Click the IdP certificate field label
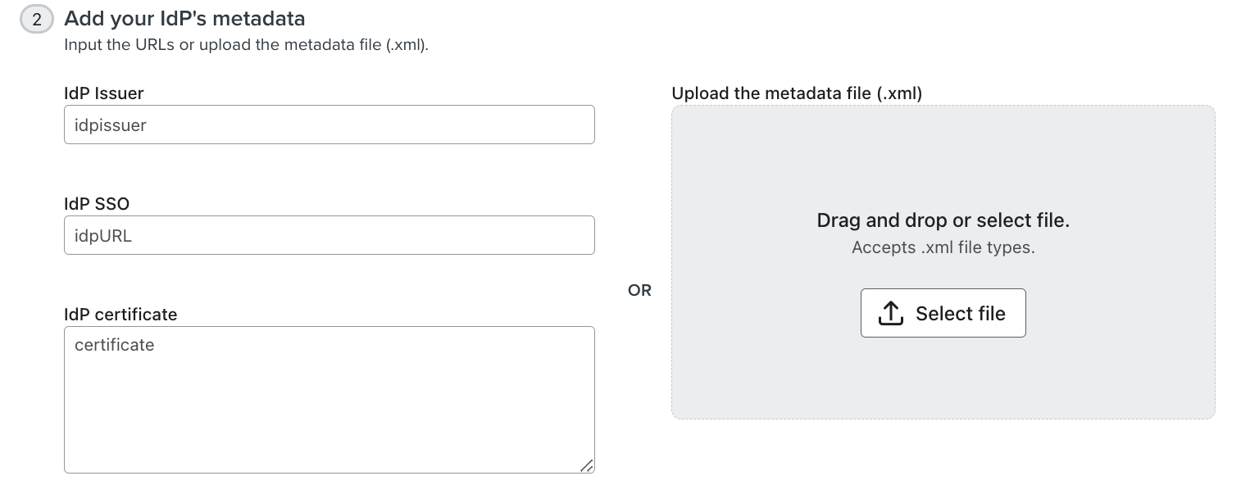The image size is (1241, 485). (x=120, y=315)
